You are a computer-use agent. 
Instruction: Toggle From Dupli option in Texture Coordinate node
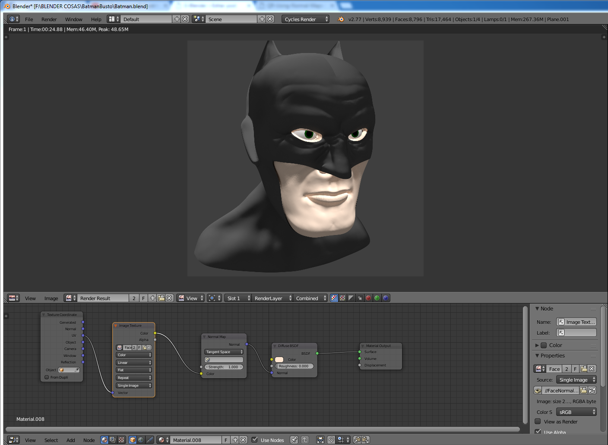[x=47, y=377]
